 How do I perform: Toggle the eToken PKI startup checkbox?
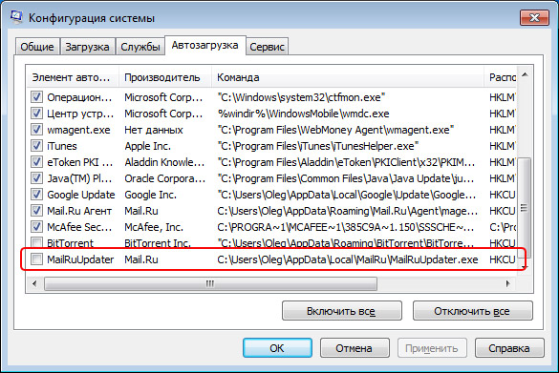coord(36,162)
